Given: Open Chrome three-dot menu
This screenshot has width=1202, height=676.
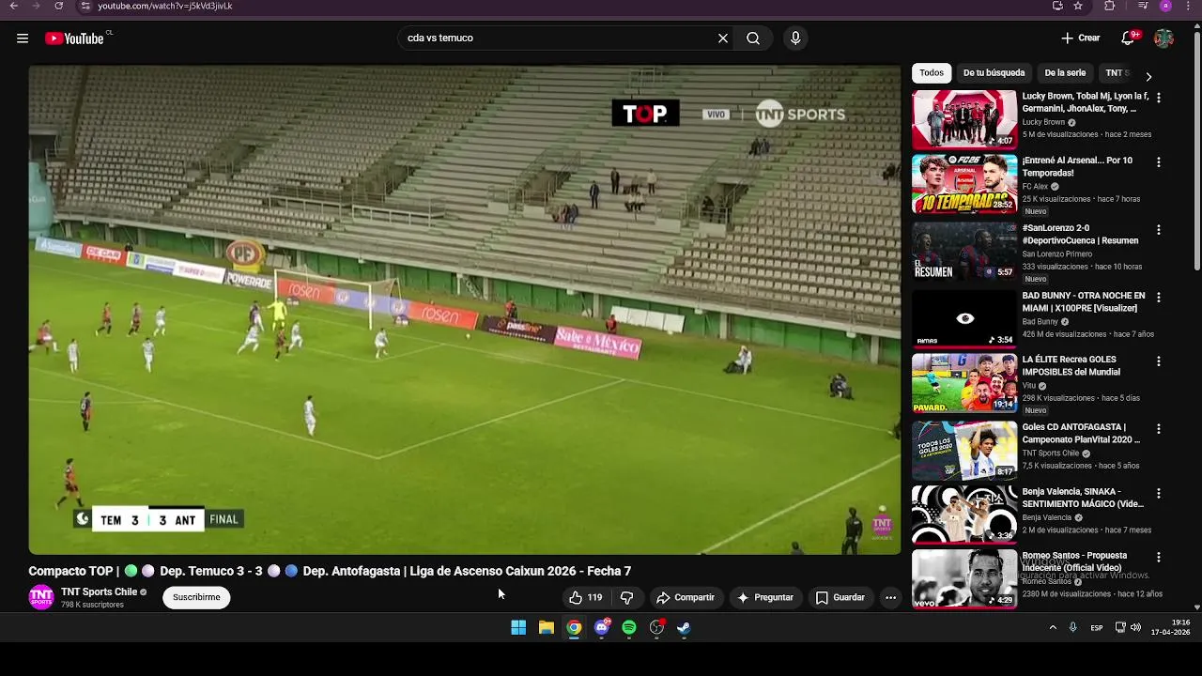Looking at the screenshot, I should [1187, 6].
